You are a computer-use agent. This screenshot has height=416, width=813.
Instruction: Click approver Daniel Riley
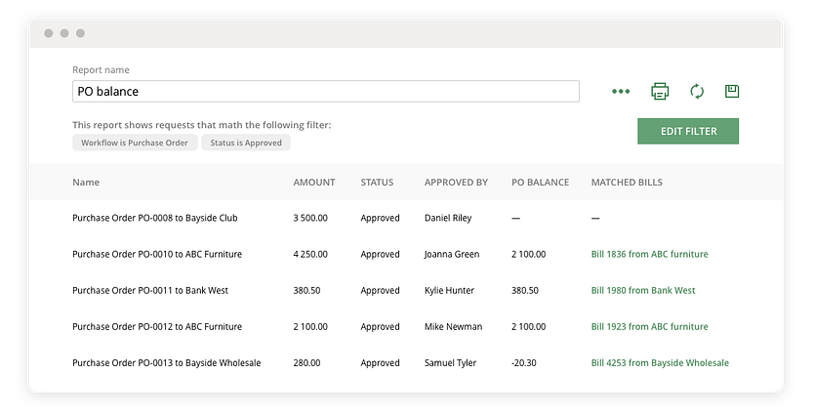pos(448,218)
